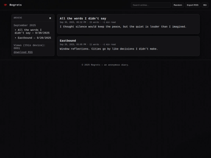Image resolution: width=211 pixels, height=158 pixels.
Task: Click the Sep 28 Eastbound metadata line
Action: [88, 44]
